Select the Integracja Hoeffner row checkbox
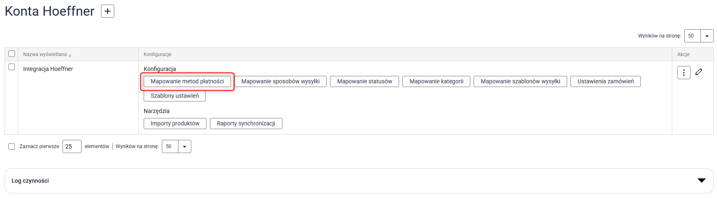Viewport: 717px width, 198px height. pos(12,67)
